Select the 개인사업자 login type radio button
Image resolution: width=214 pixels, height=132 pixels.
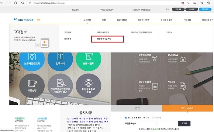coord(153,118)
